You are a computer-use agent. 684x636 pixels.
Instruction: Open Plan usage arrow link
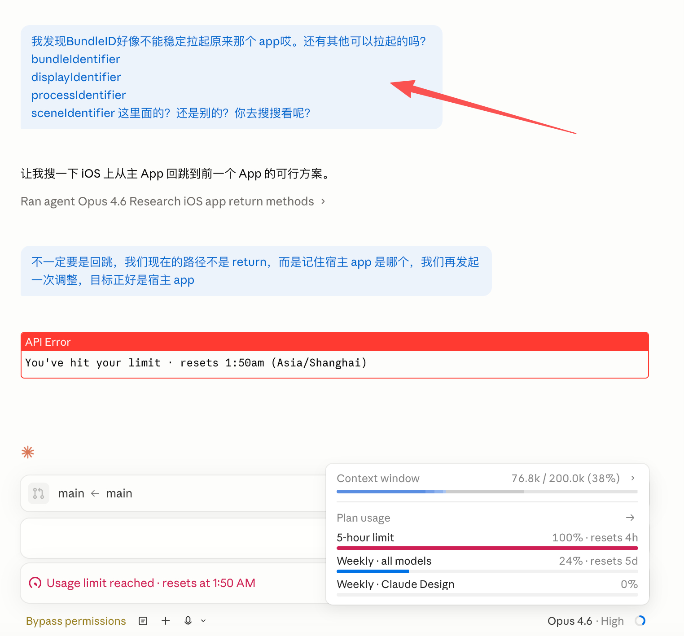(630, 518)
